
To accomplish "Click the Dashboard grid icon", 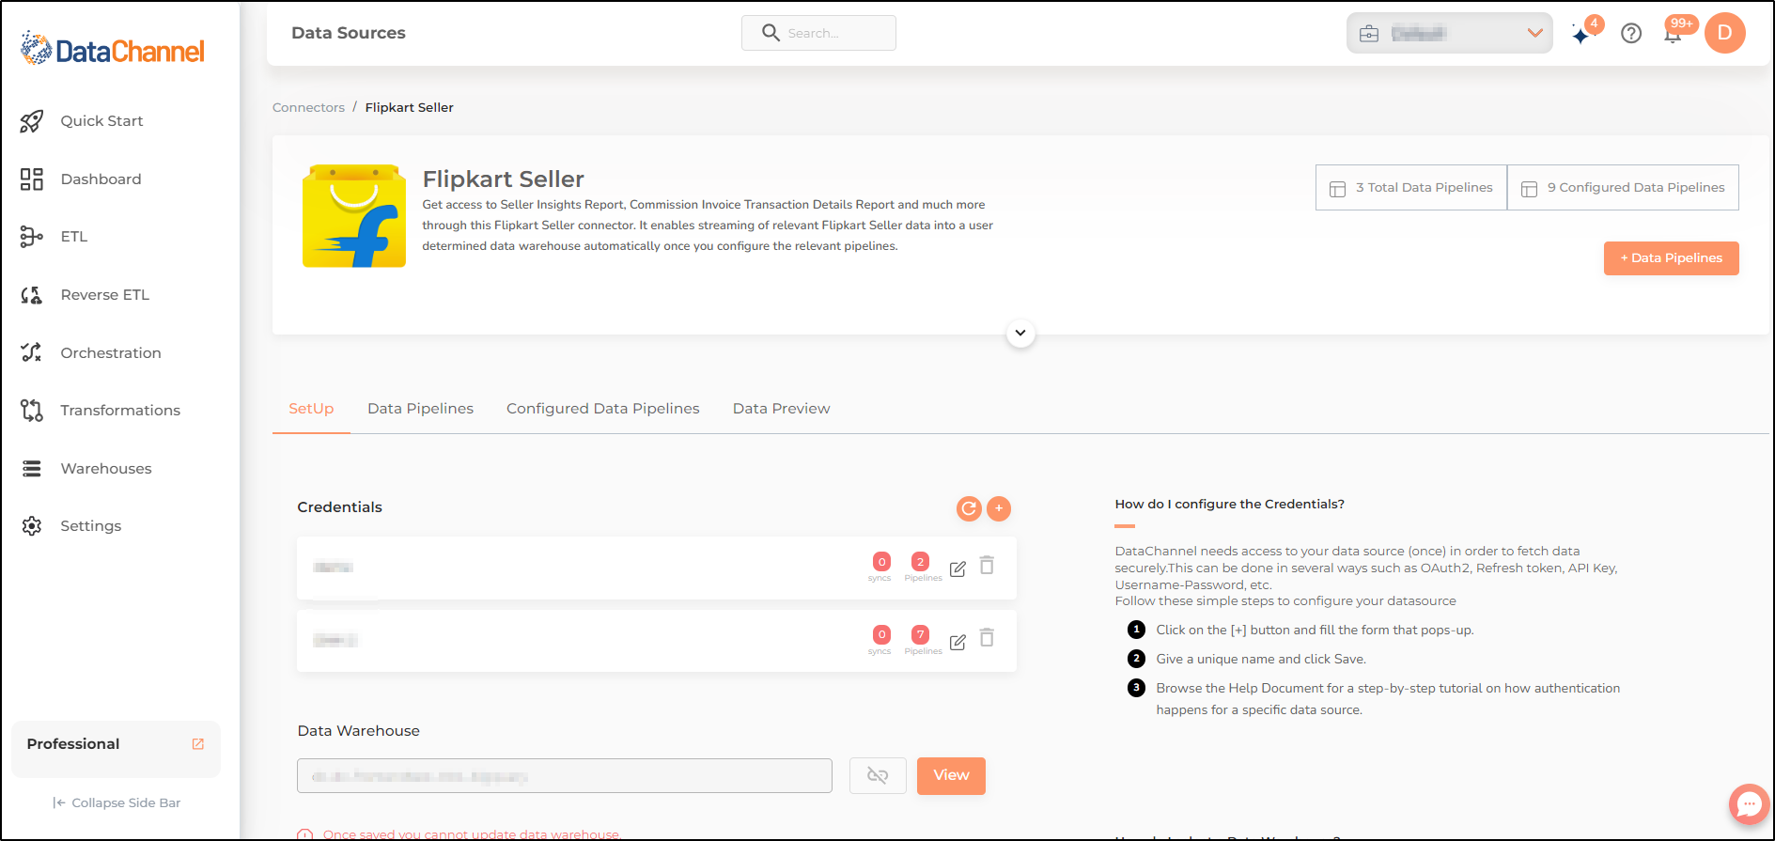I will (x=32, y=179).
